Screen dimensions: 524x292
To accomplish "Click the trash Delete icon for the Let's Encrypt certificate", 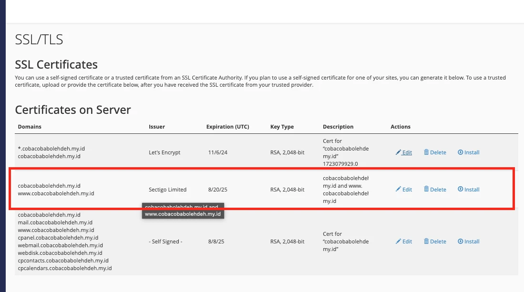I will pyautogui.click(x=426, y=152).
